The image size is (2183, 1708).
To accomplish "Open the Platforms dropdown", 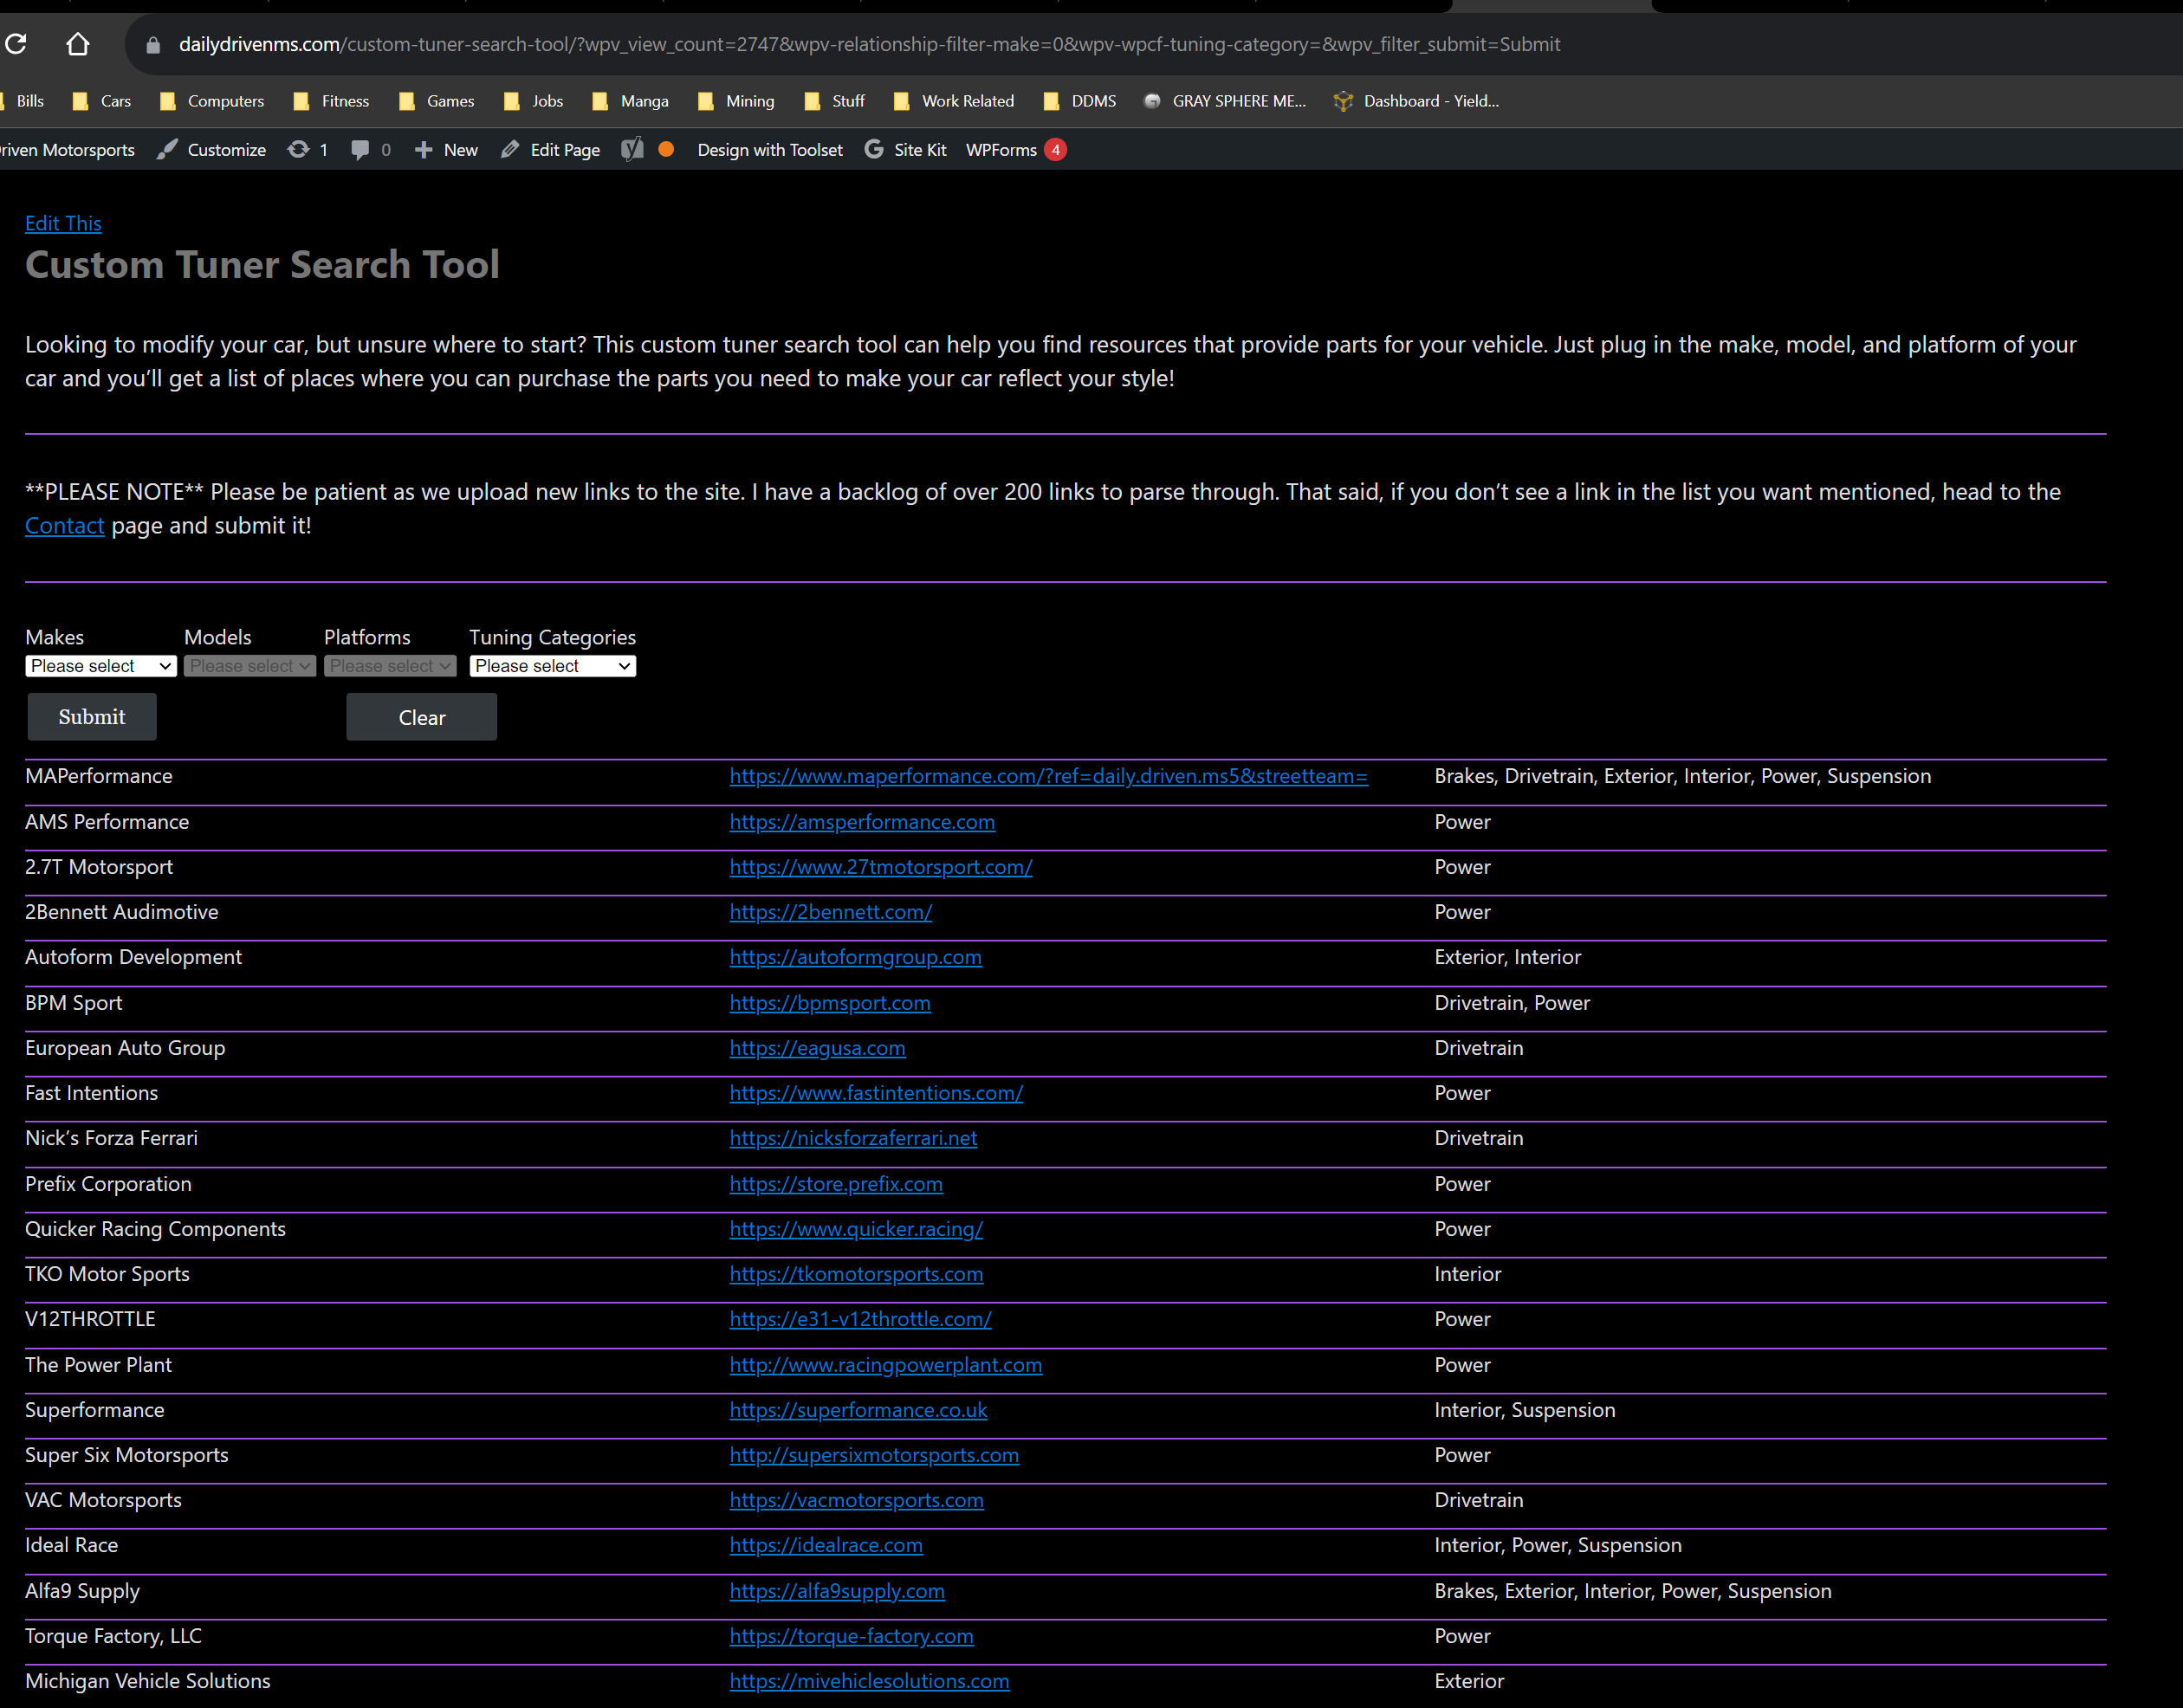I will [390, 666].
